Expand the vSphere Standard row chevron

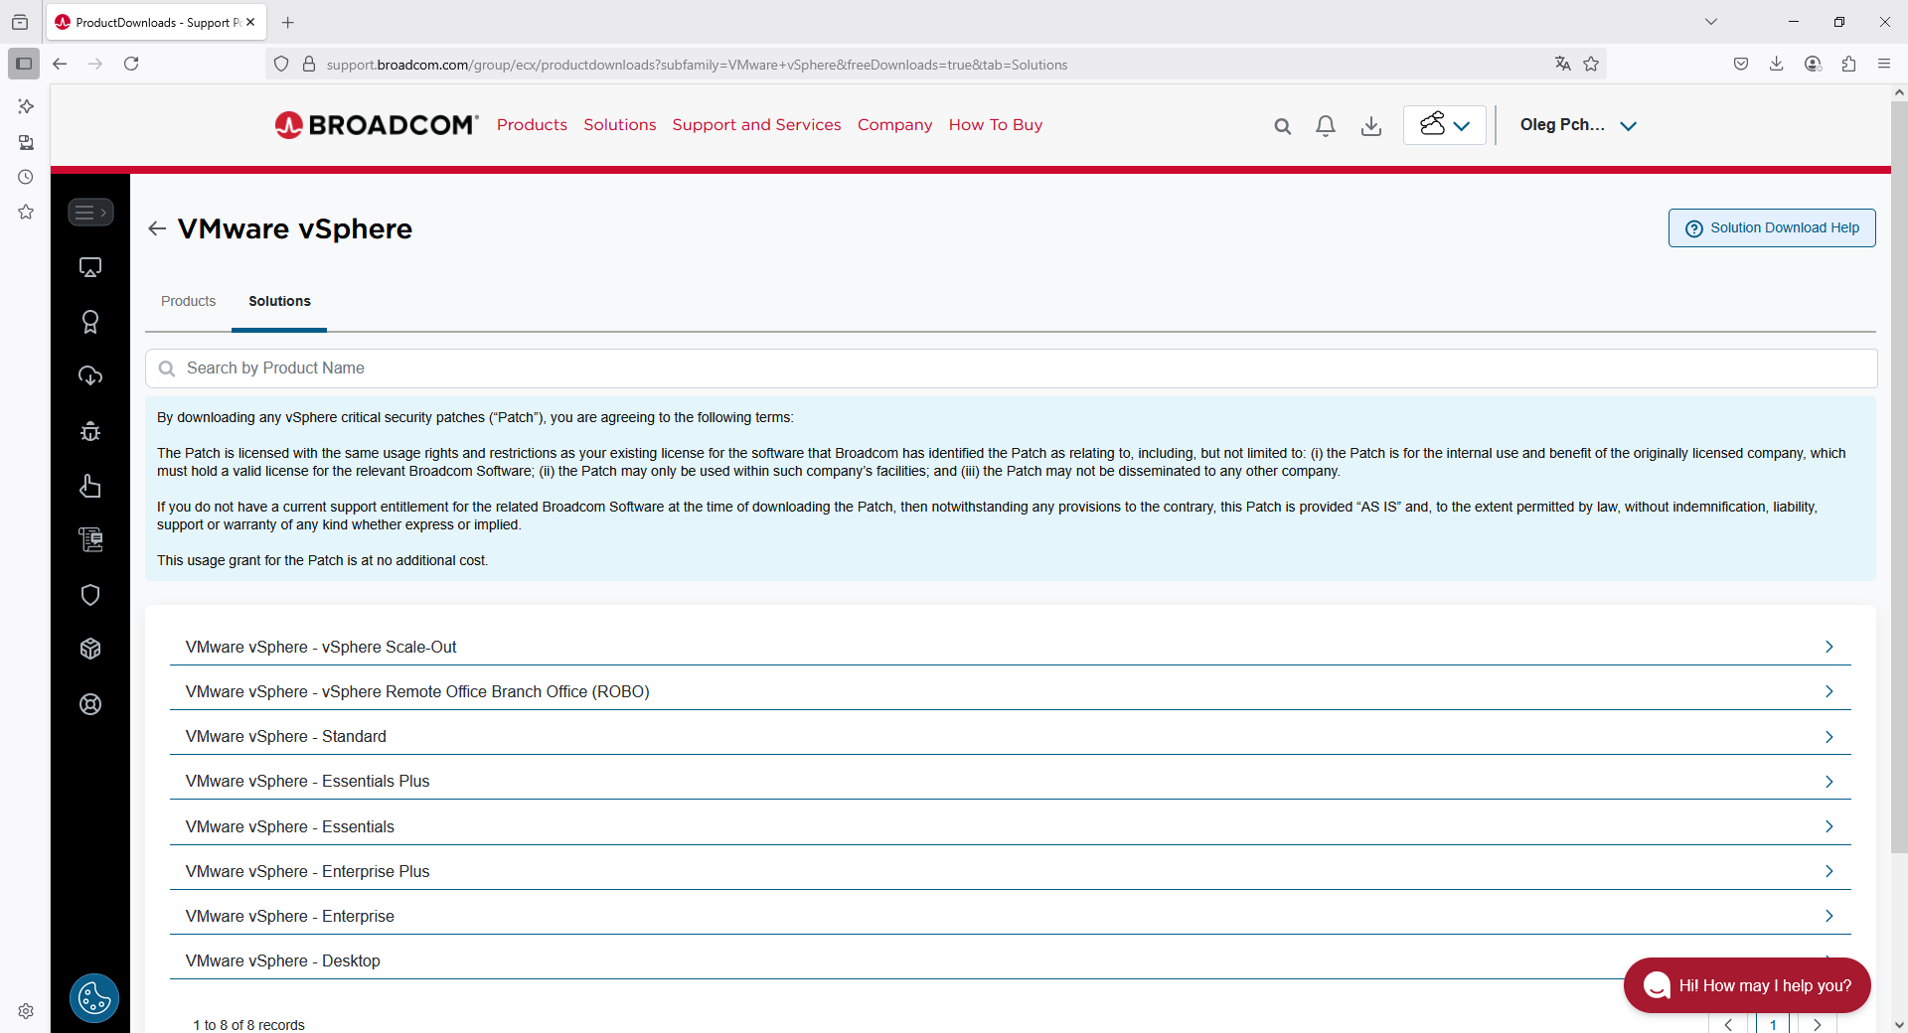[x=1828, y=737]
